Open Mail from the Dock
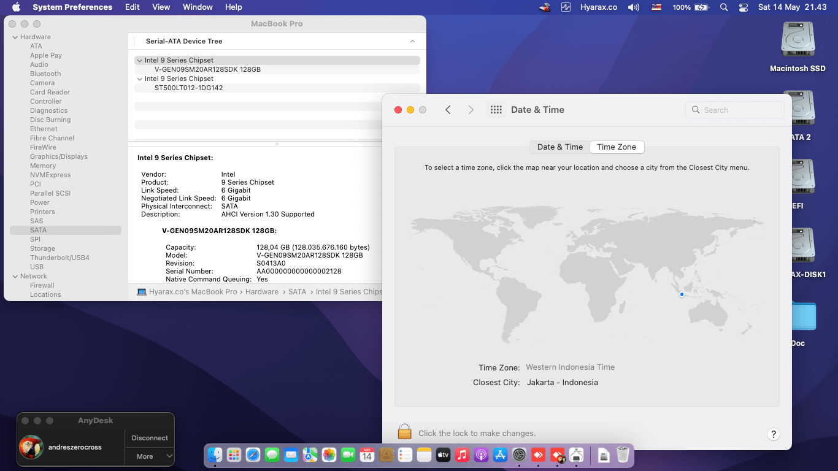 point(291,454)
